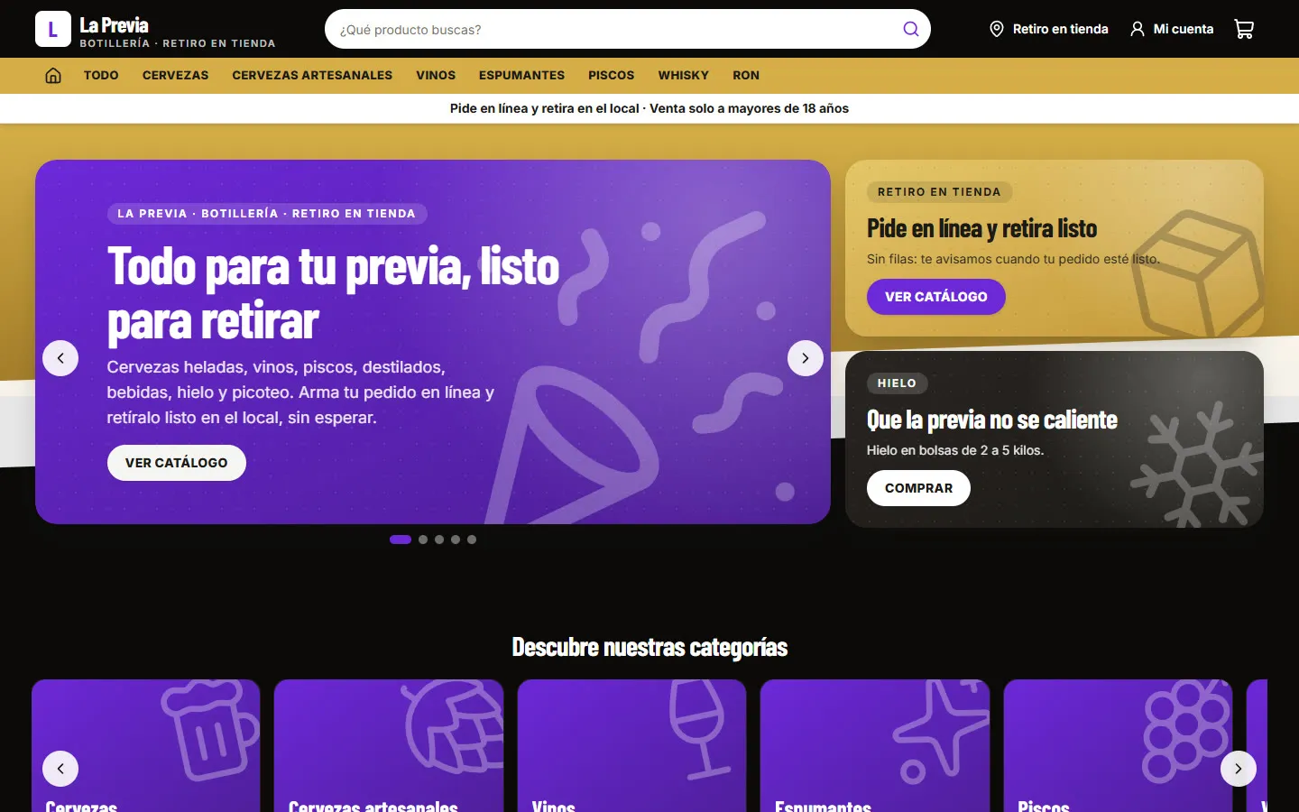Show next categories in carousel
1299x812 pixels.
coord(1239,769)
